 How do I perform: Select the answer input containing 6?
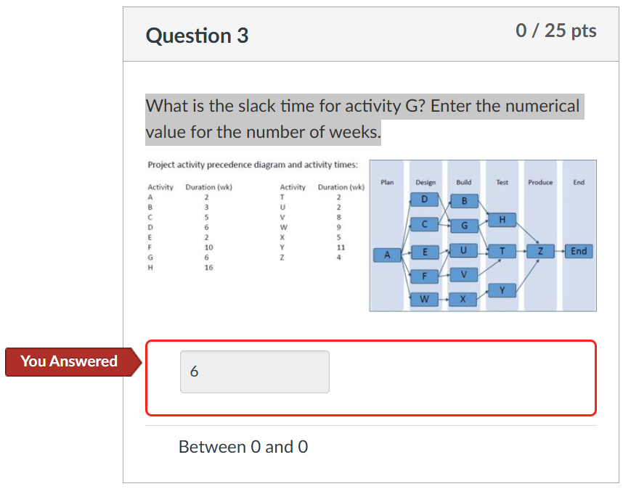point(253,371)
